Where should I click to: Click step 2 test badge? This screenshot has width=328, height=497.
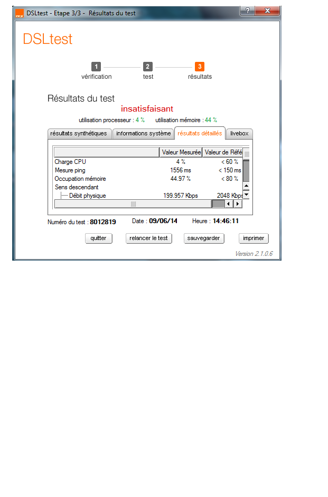click(147, 67)
